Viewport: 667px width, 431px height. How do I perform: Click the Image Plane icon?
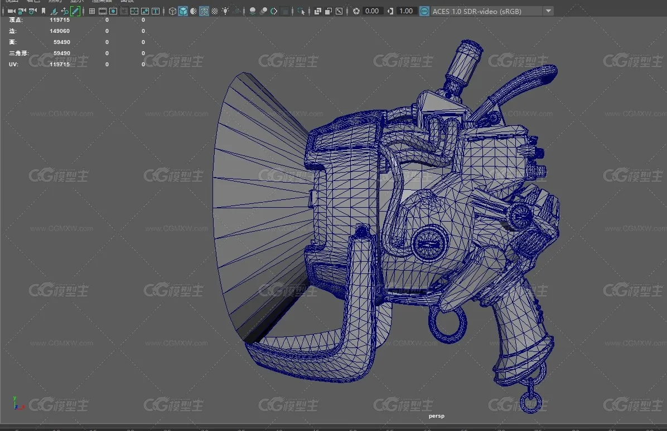tap(54, 11)
